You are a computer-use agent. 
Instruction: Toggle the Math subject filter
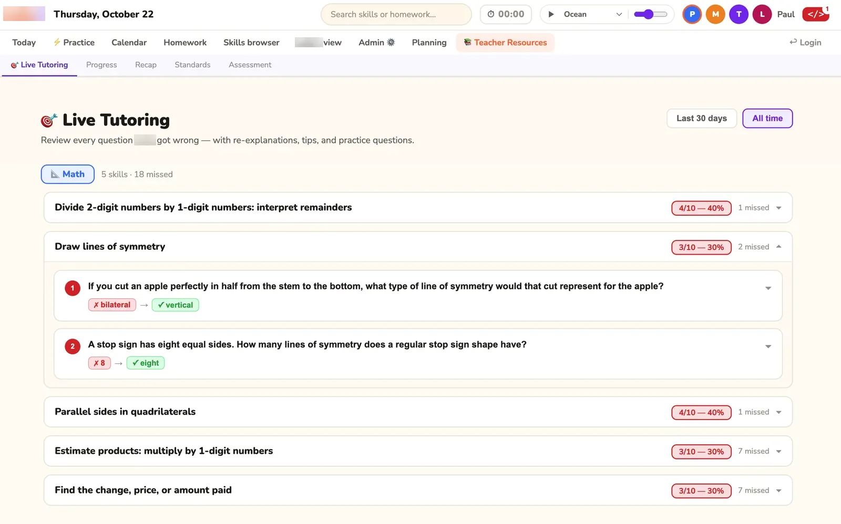click(68, 174)
